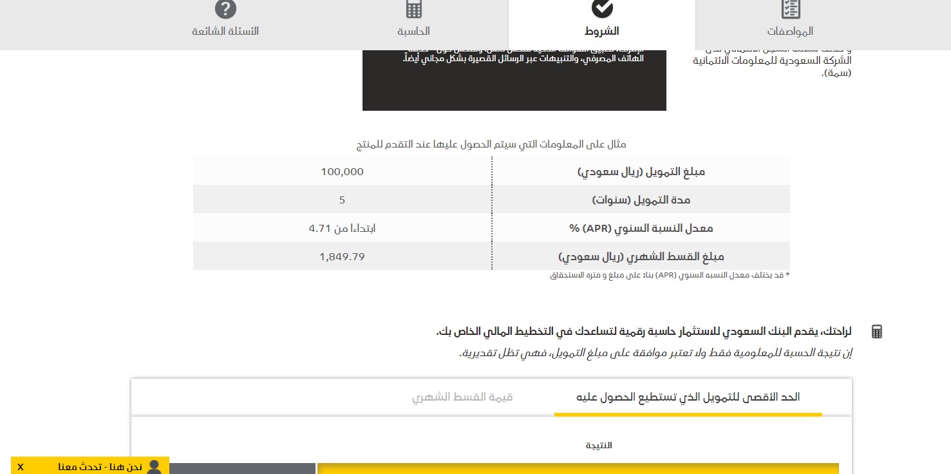The image size is (951, 474).
Task: Click the specifications checklist icon
Action: (790, 9)
